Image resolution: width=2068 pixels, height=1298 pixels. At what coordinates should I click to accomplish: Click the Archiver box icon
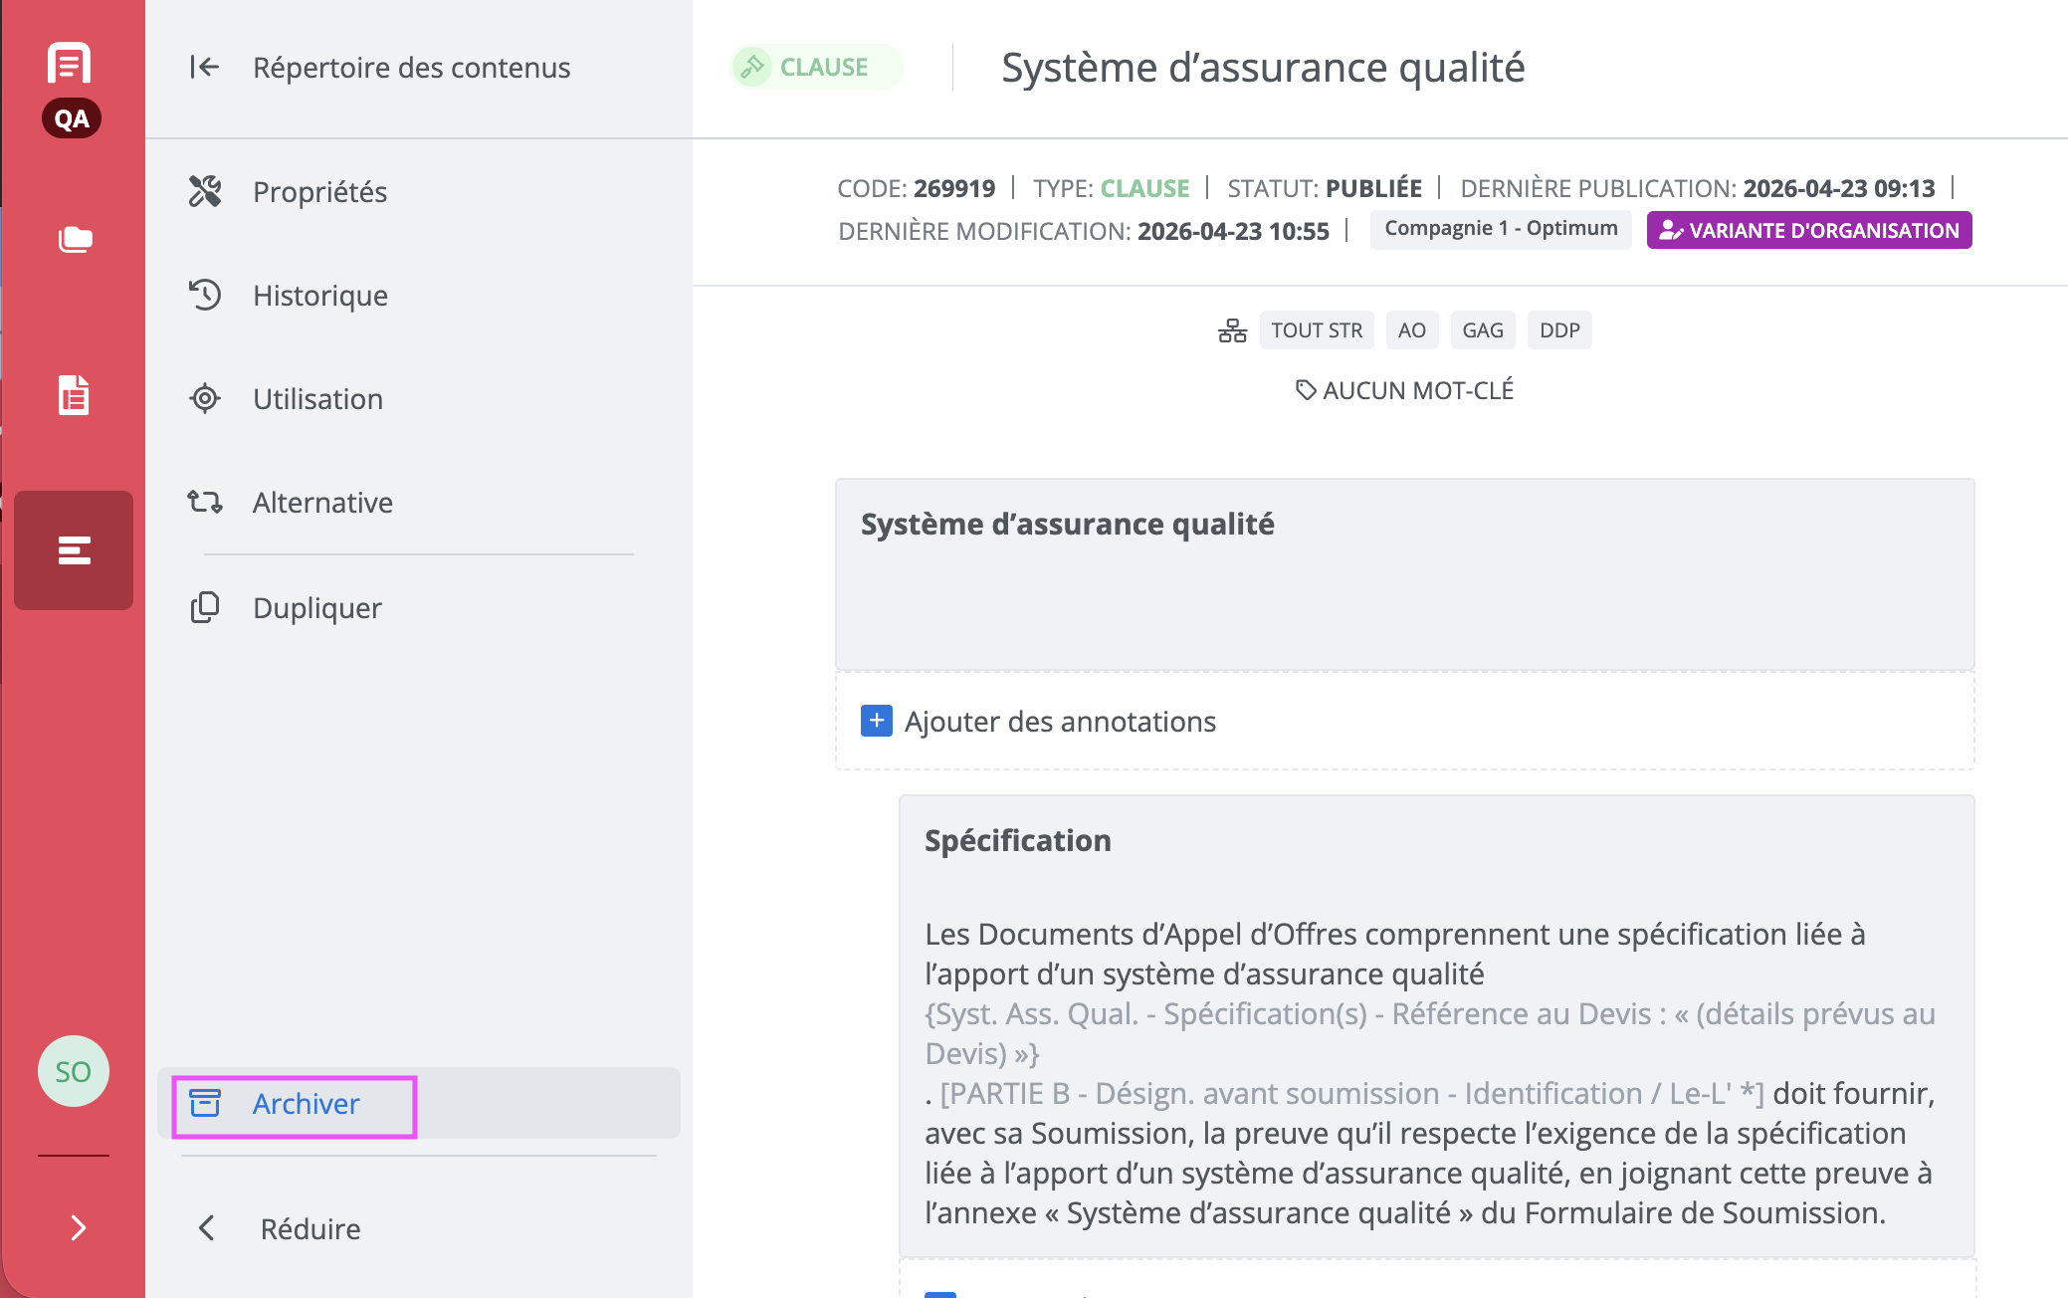pos(205,1103)
